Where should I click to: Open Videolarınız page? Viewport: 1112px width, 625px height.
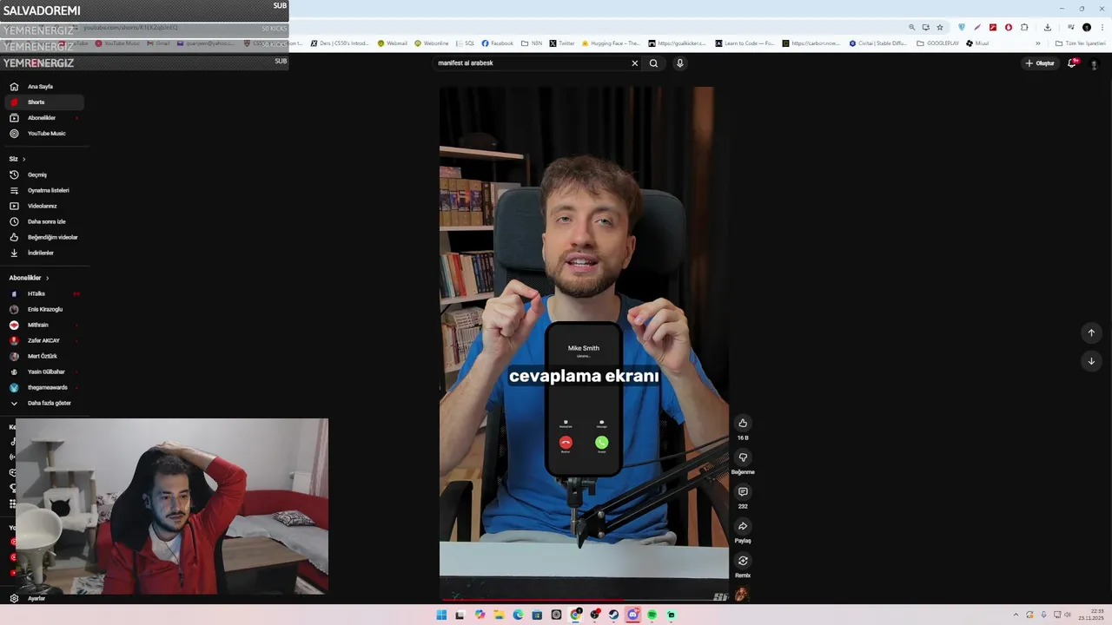43,206
